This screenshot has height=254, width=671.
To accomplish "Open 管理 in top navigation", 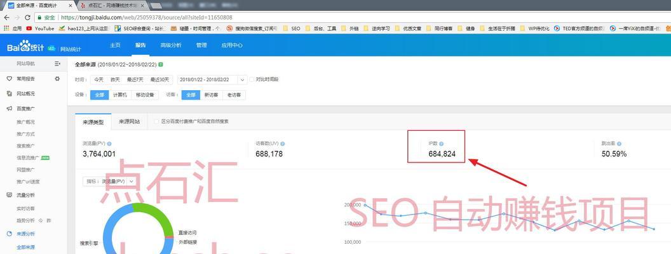I will point(201,45).
